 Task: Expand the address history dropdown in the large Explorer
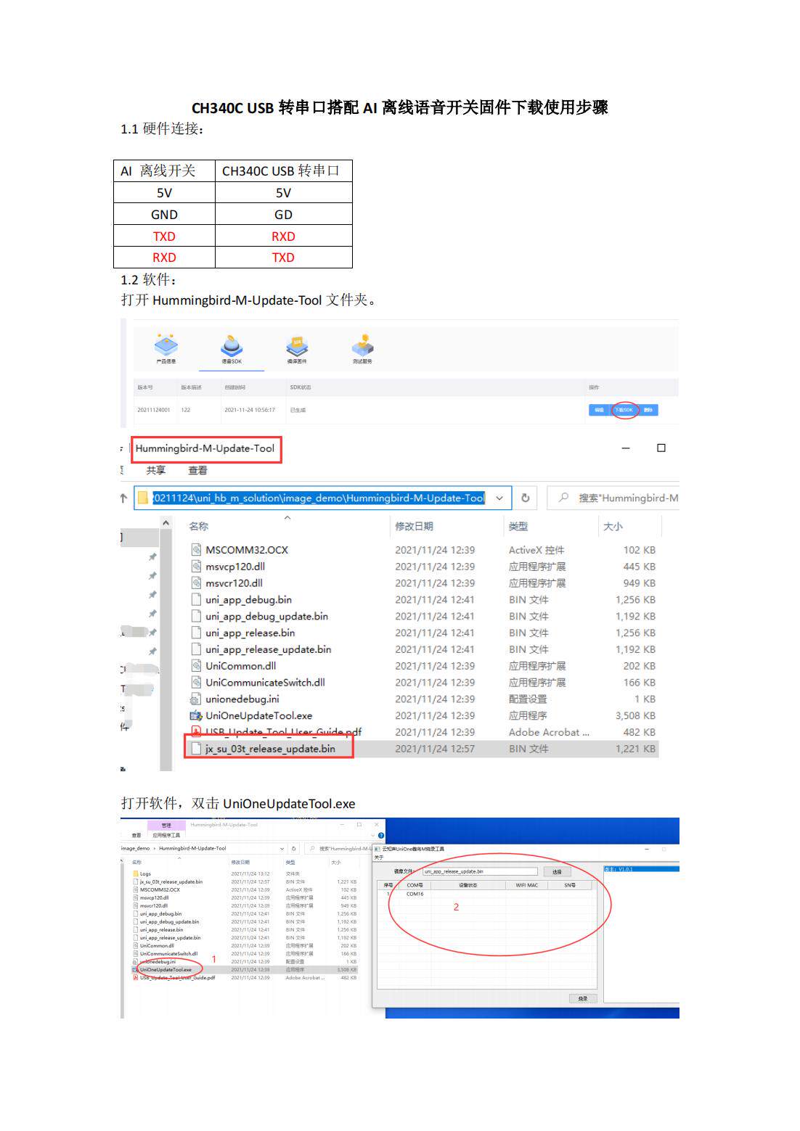pos(499,498)
